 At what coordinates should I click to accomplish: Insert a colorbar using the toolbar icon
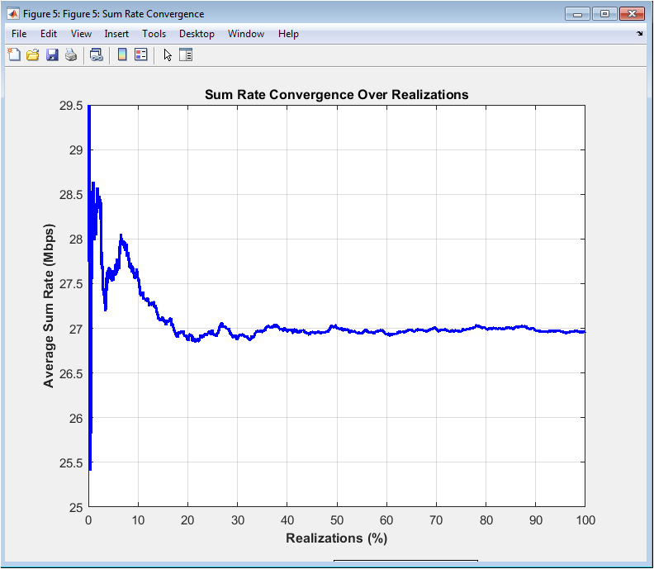pos(122,55)
